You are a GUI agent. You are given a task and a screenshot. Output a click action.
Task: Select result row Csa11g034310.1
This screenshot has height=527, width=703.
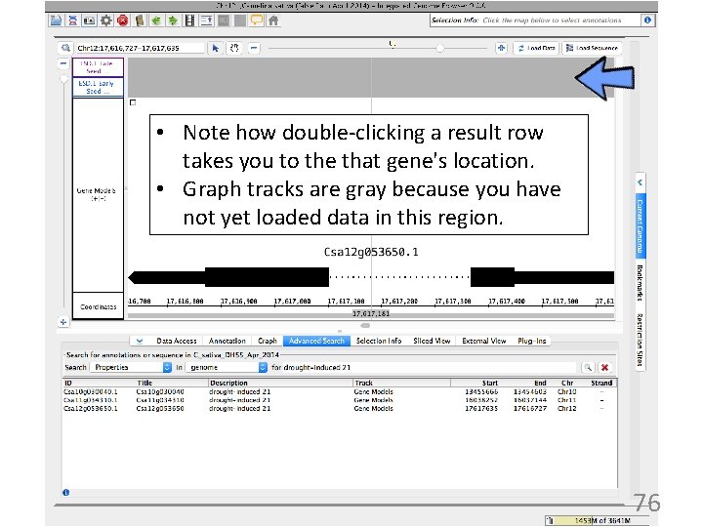[340, 400]
